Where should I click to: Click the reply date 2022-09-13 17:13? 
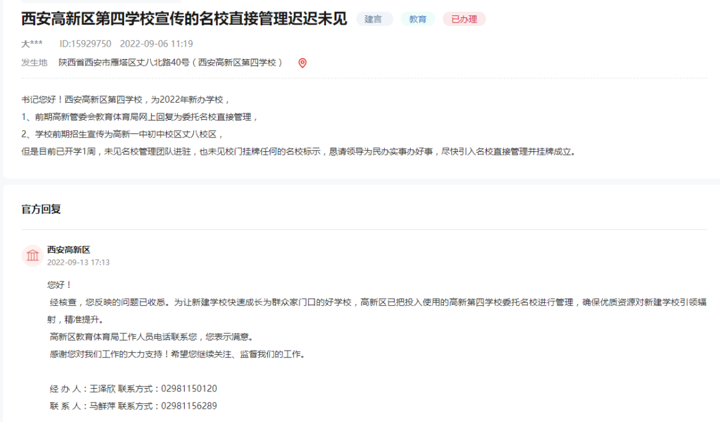(x=79, y=263)
